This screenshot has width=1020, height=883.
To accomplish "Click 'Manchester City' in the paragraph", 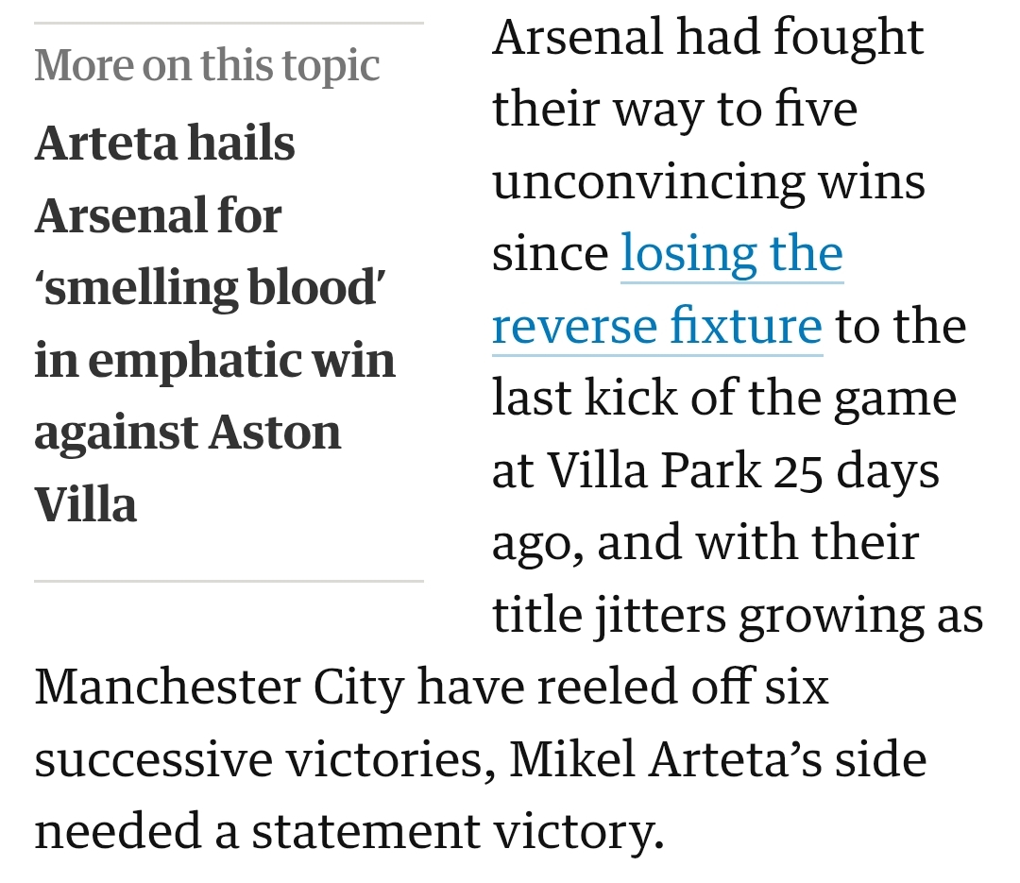I will click(219, 687).
